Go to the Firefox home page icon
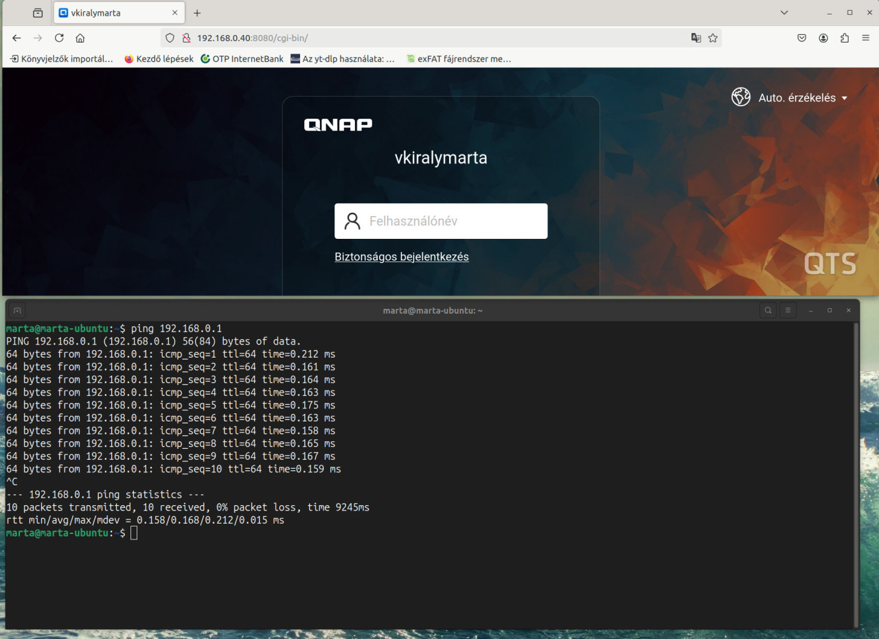This screenshot has width=879, height=639. [x=80, y=38]
